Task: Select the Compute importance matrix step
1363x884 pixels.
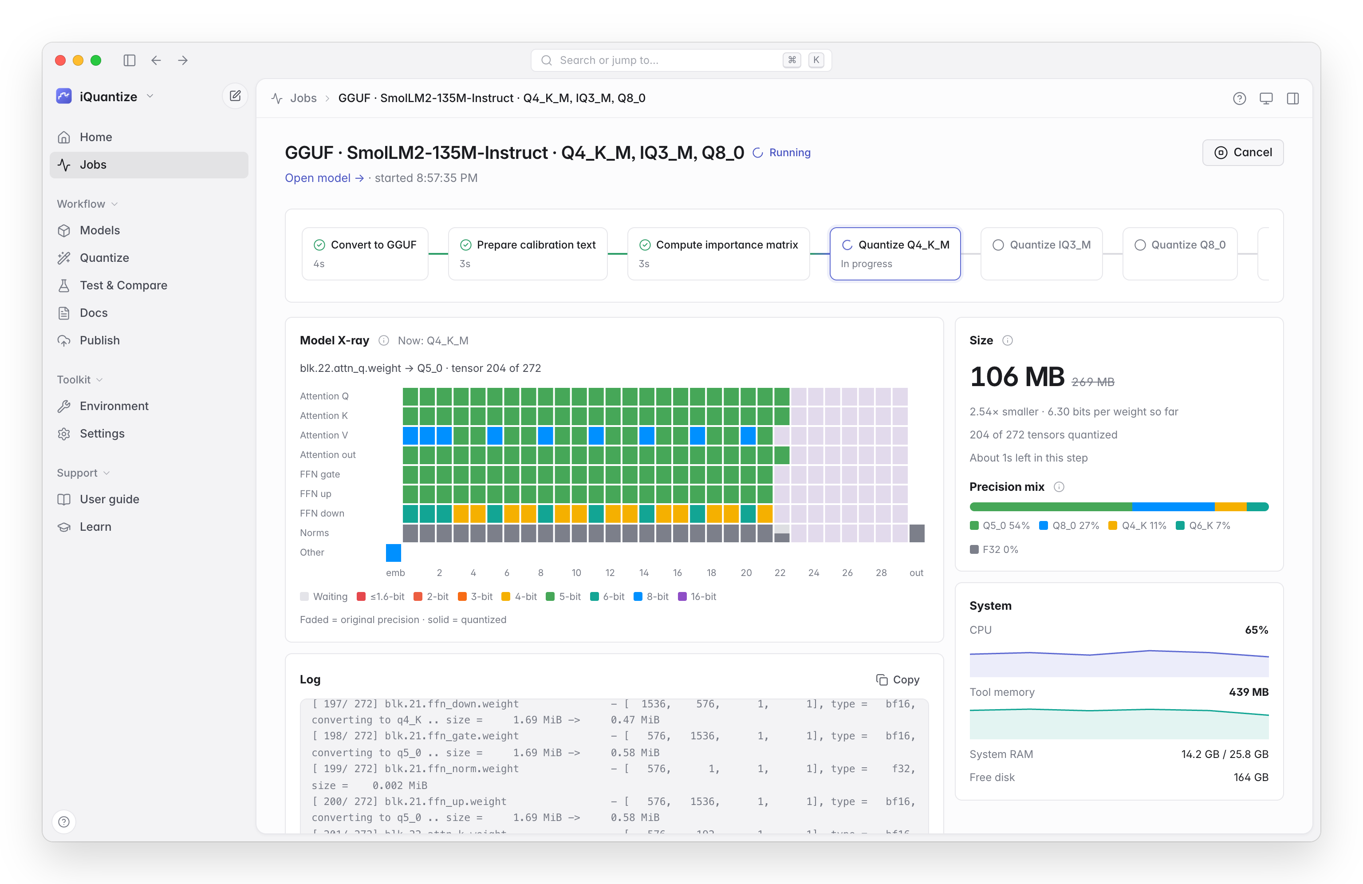Action: click(718, 254)
